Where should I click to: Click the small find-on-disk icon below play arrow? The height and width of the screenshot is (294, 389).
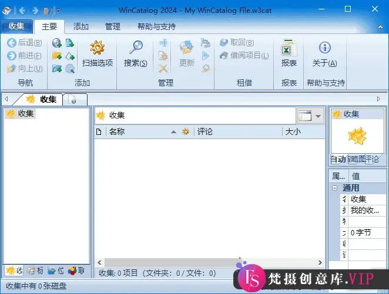tap(206, 69)
